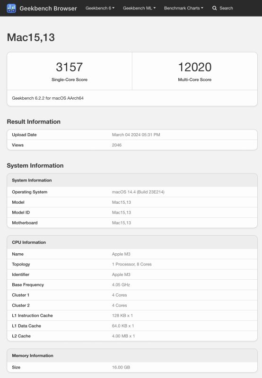
Task: Select macOS 14.4 (Build 23E214) value
Action: tap(138, 192)
